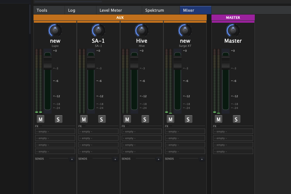Click the level meter on the Lupo channel

pos(39,81)
